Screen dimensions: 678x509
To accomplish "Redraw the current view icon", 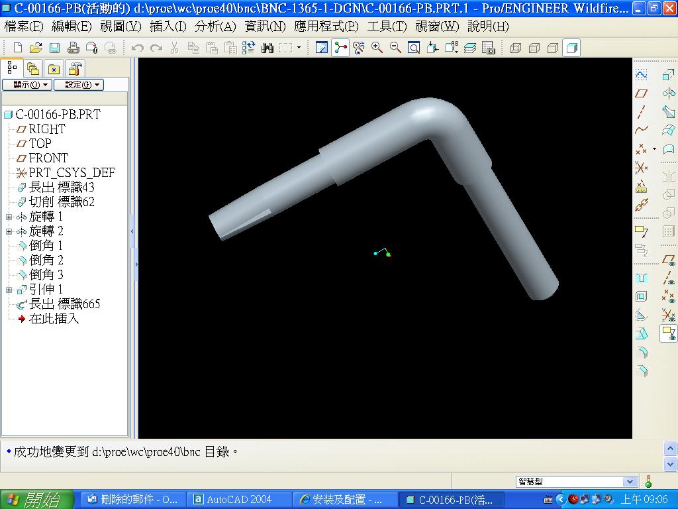I will (322, 48).
